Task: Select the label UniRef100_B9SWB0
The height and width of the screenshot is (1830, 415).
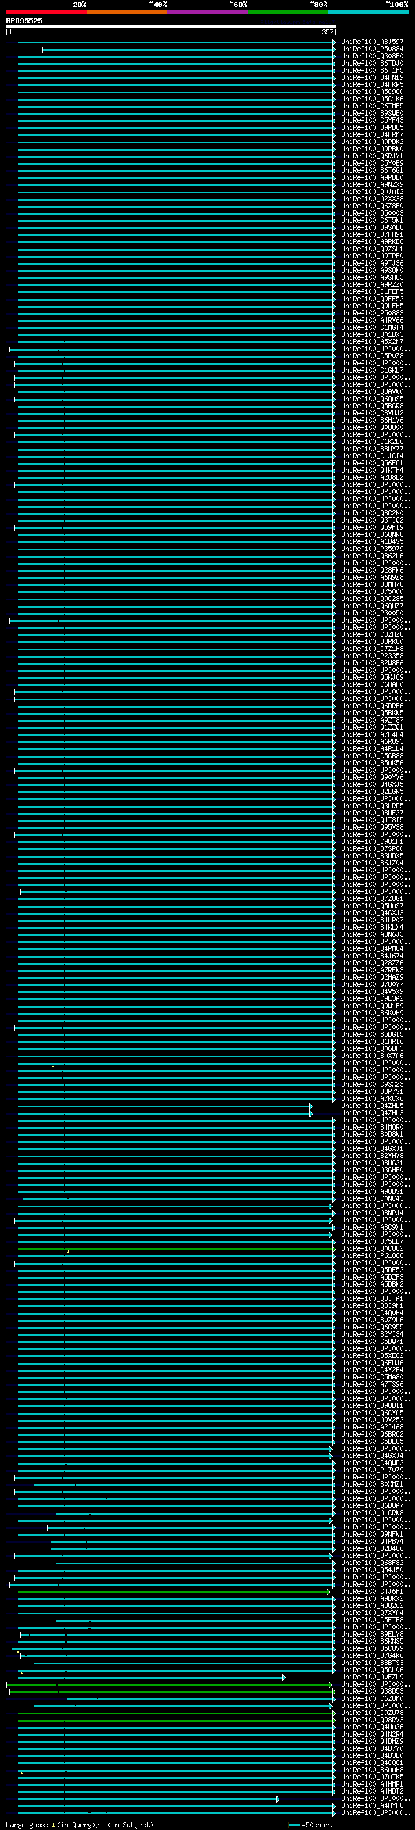Action: 372,113
